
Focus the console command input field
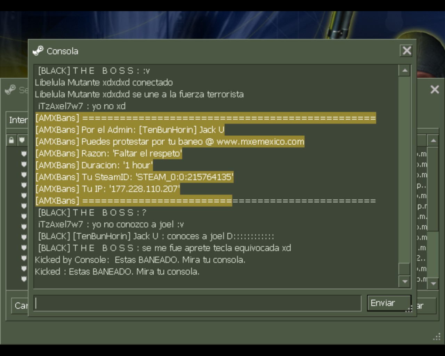[197, 303]
